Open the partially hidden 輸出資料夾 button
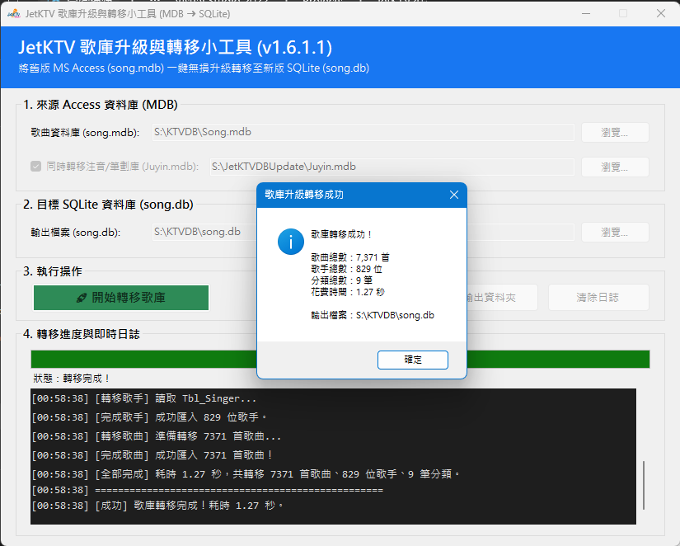This screenshot has height=546, width=680. point(502,297)
